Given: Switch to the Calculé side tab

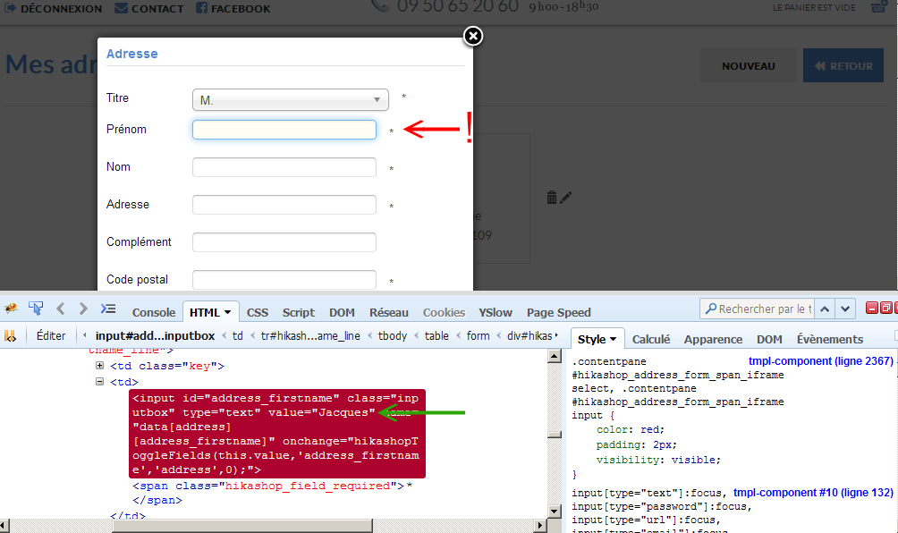Looking at the screenshot, I should point(651,340).
